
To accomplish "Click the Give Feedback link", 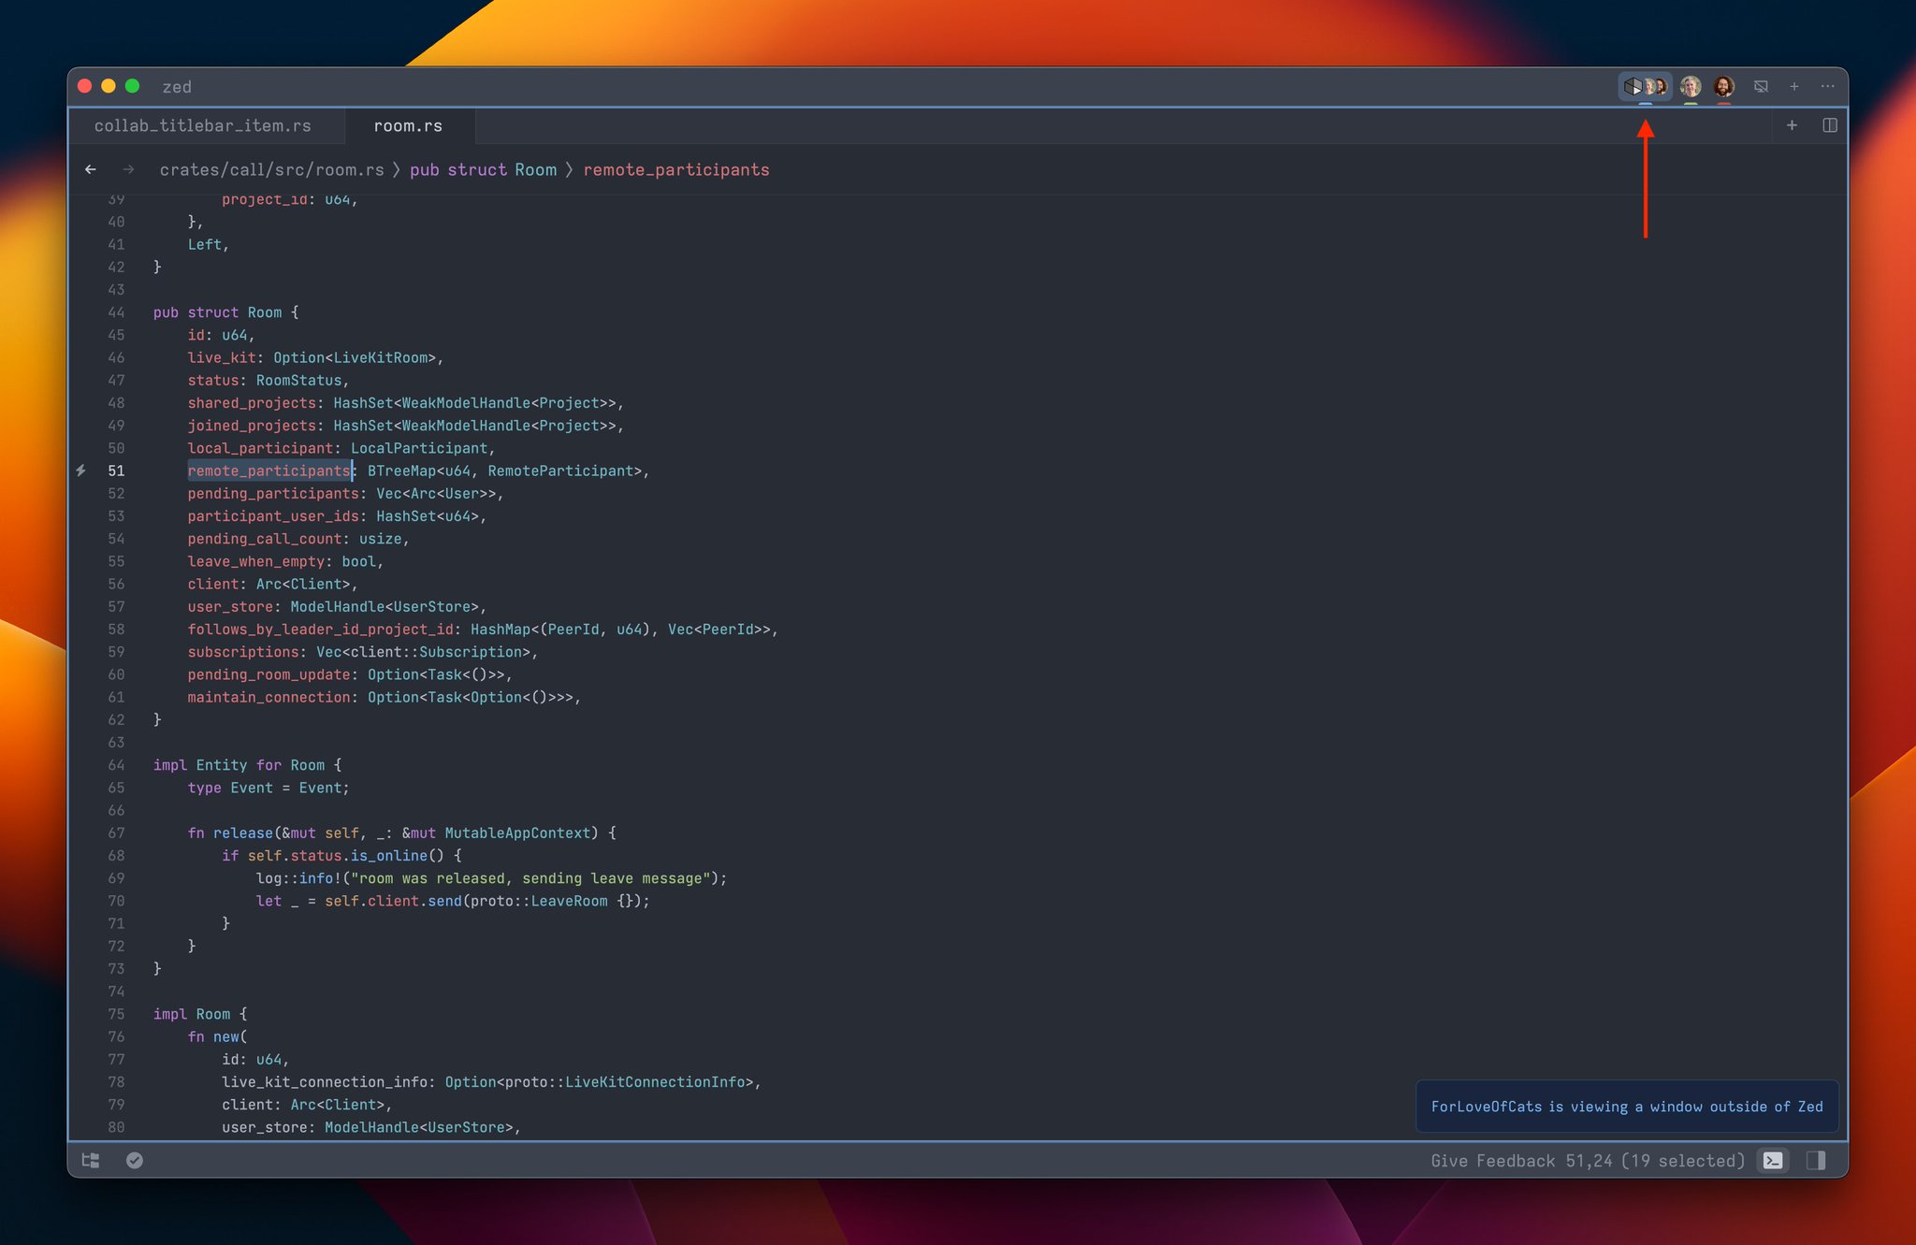I will [x=1492, y=1160].
